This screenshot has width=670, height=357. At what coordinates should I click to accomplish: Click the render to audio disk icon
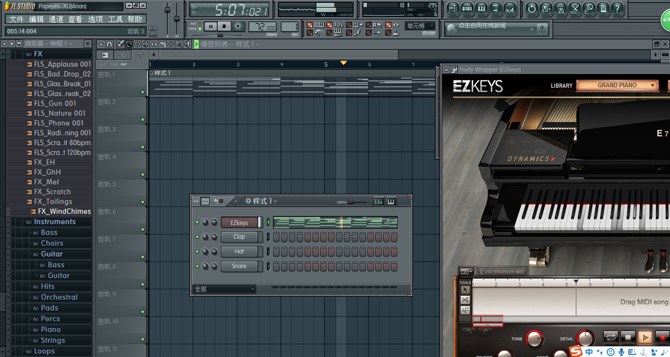tap(560, 9)
